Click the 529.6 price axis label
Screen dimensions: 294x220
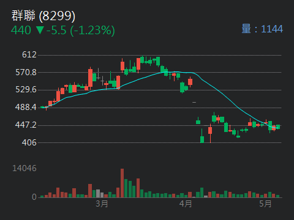point(26,89)
